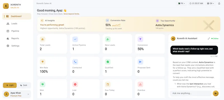Open the Pipeline menu item

pos(17,31)
